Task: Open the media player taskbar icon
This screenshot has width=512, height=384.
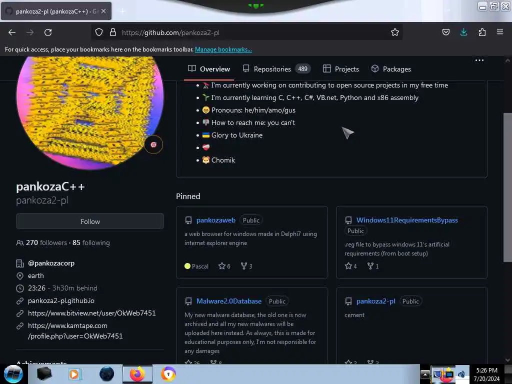Action: (74, 374)
